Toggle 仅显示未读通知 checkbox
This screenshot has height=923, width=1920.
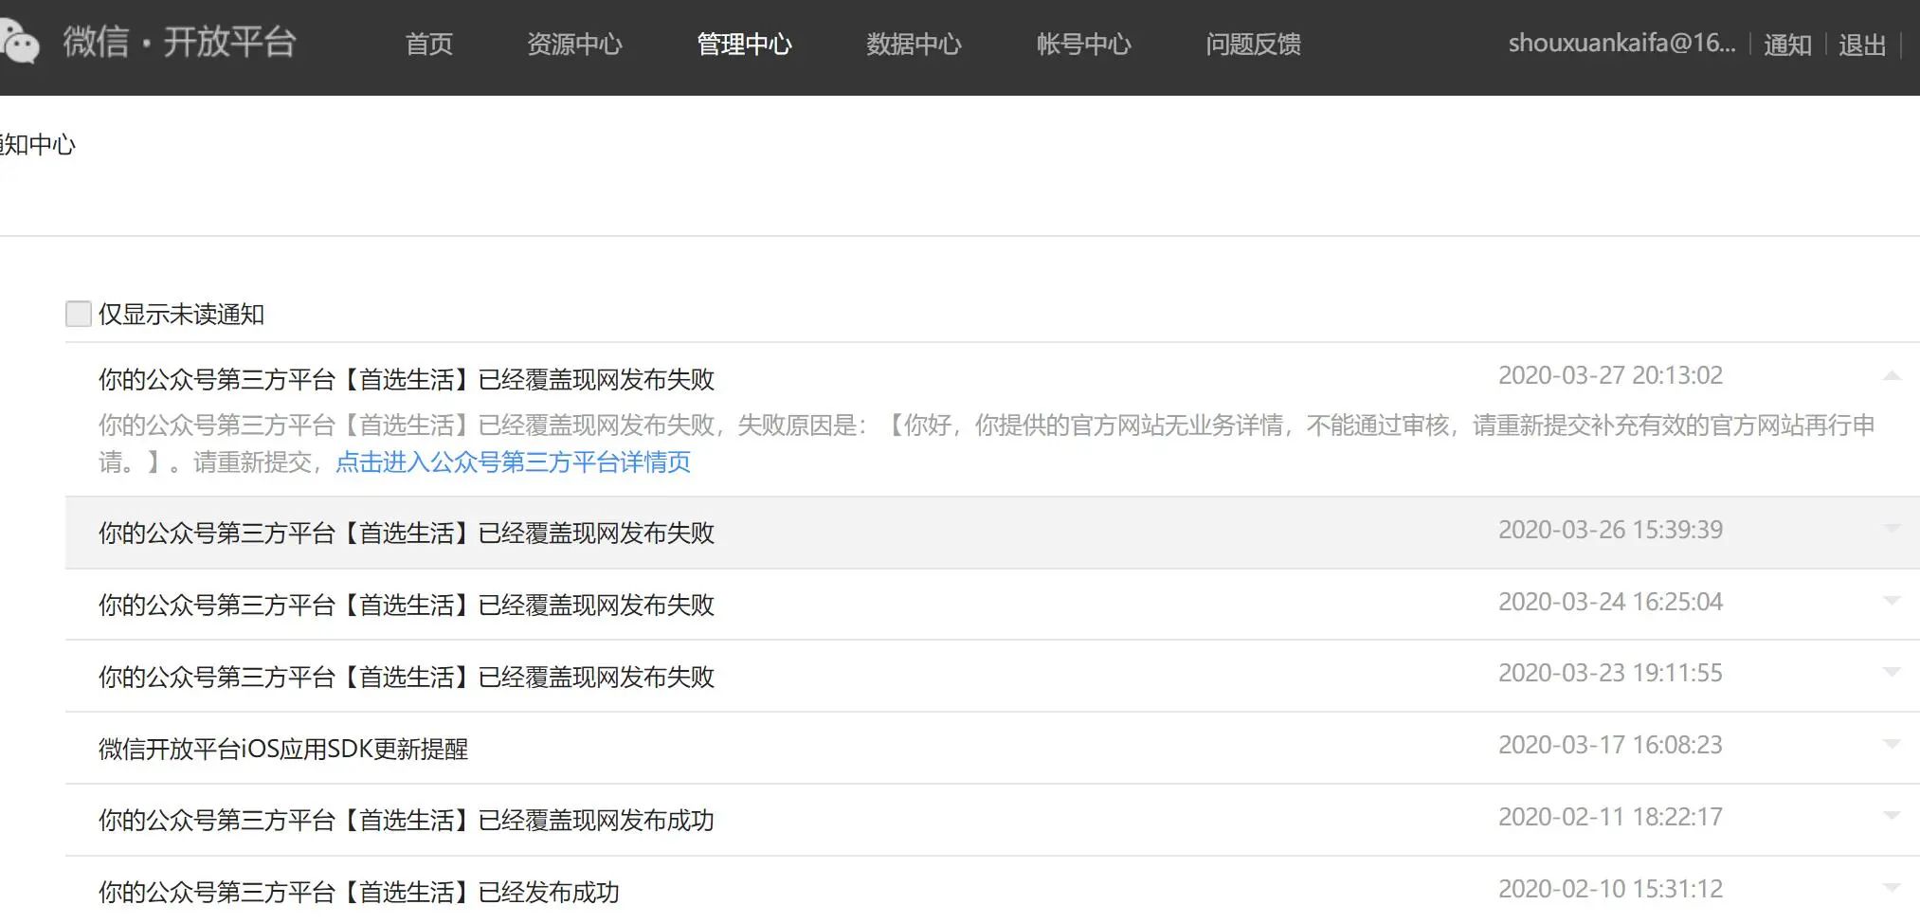79,314
